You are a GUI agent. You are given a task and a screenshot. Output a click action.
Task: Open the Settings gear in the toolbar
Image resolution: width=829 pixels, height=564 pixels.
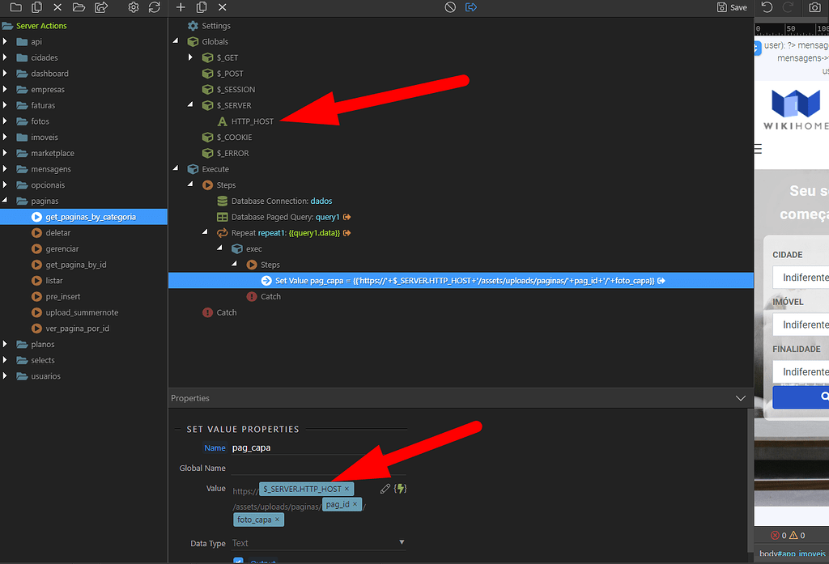pos(134,7)
